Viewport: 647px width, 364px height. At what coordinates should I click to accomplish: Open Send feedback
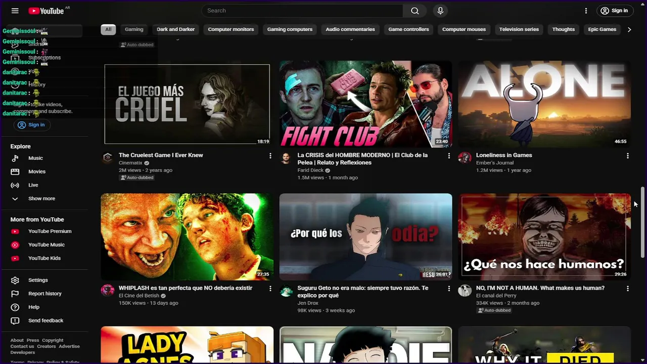45,321
